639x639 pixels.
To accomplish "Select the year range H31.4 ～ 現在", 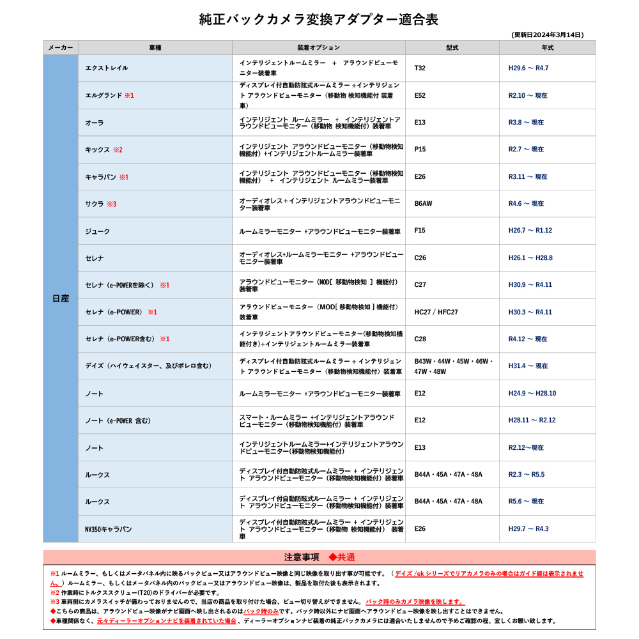I will click(528, 366).
